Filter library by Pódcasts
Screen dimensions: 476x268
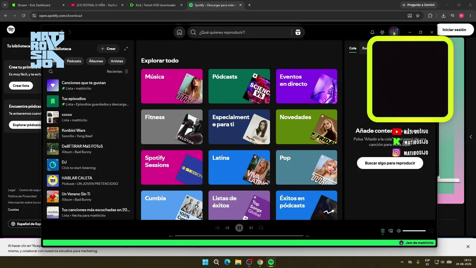pyautogui.click(x=74, y=61)
